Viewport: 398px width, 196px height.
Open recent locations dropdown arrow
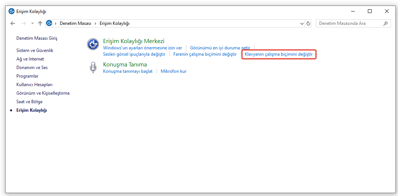tap(32, 23)
